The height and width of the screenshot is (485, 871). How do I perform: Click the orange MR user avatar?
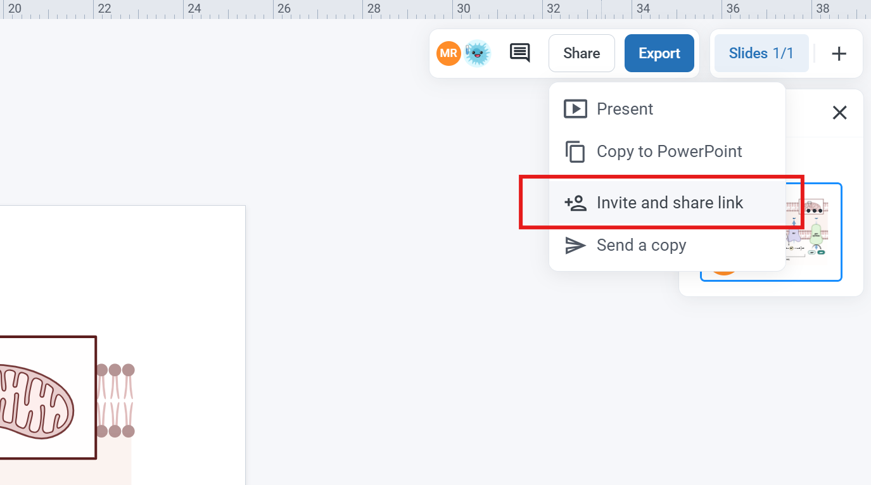click(x=448, y=53)
